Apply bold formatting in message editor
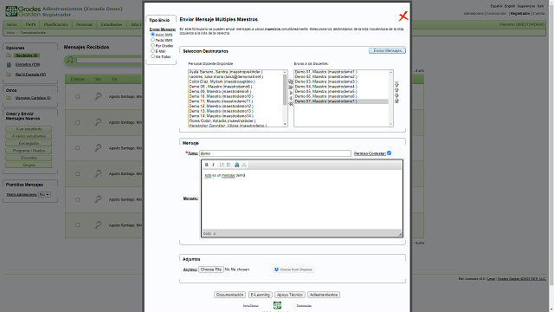This screenshot has width=554, height=312. pos(207,165)
